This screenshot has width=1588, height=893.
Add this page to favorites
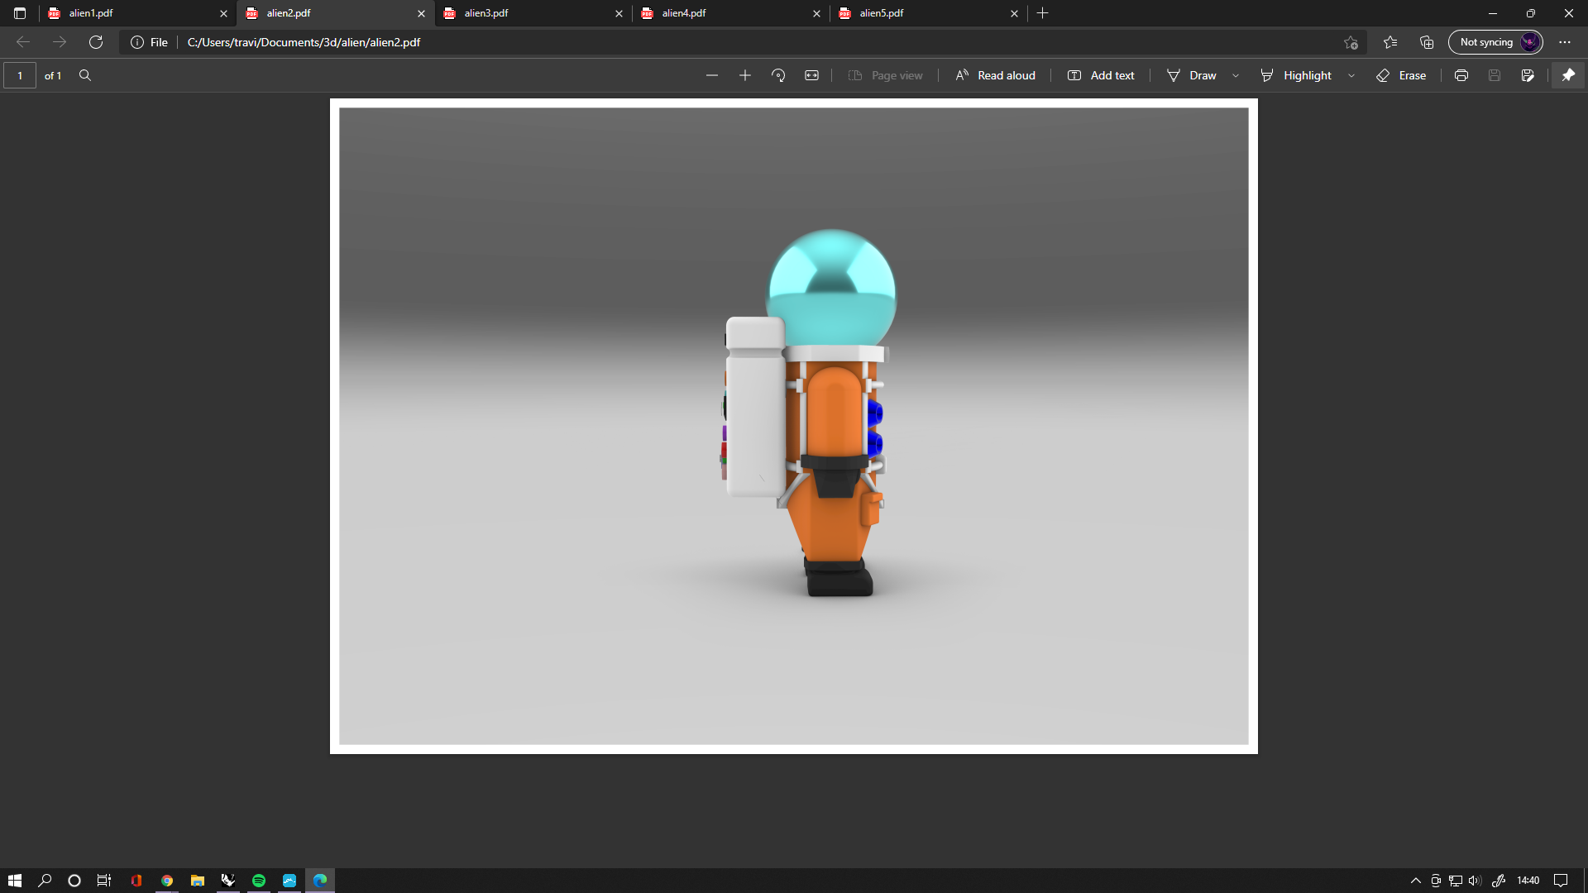pyautogui.click(x=1351, y=42)
